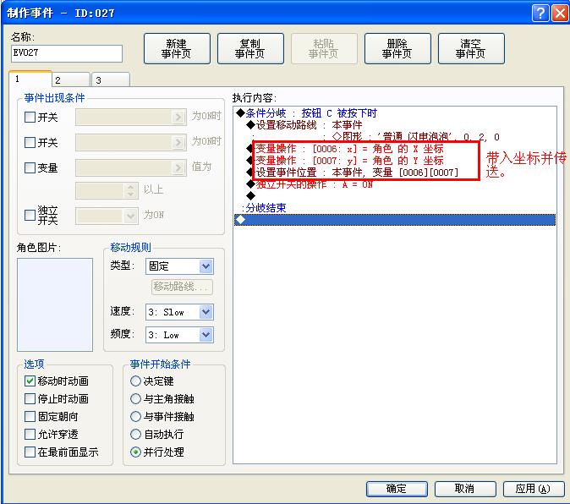Select the 设置移动路线 : 本事件 command line
The height and width of the screenshot is (504, 570).
pyautogui.click(x=304, y=125)
